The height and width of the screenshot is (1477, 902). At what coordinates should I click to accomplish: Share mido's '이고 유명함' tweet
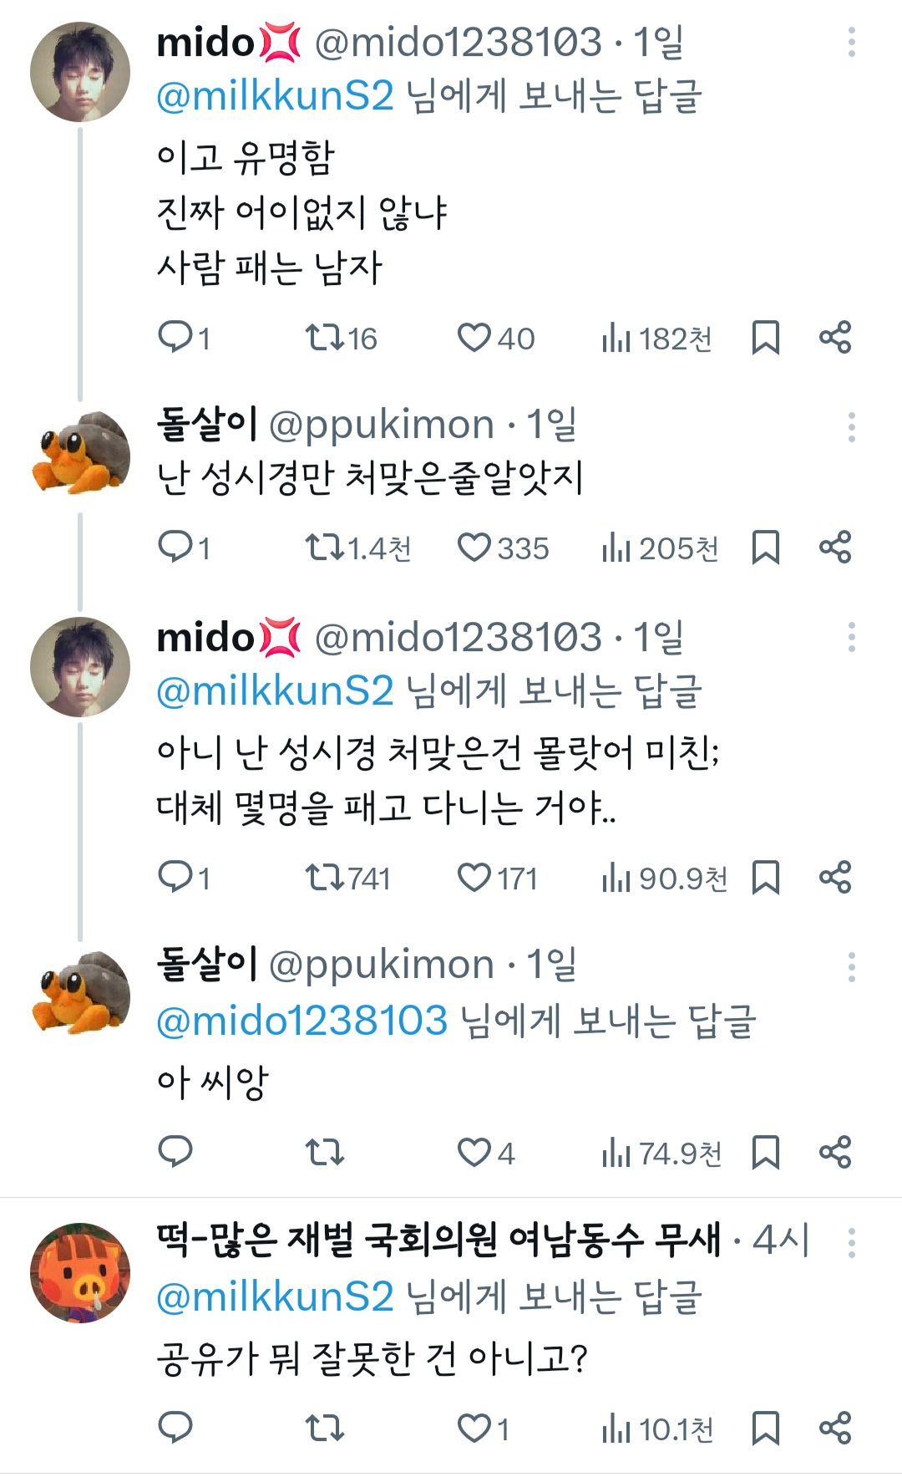pos(834,338)
